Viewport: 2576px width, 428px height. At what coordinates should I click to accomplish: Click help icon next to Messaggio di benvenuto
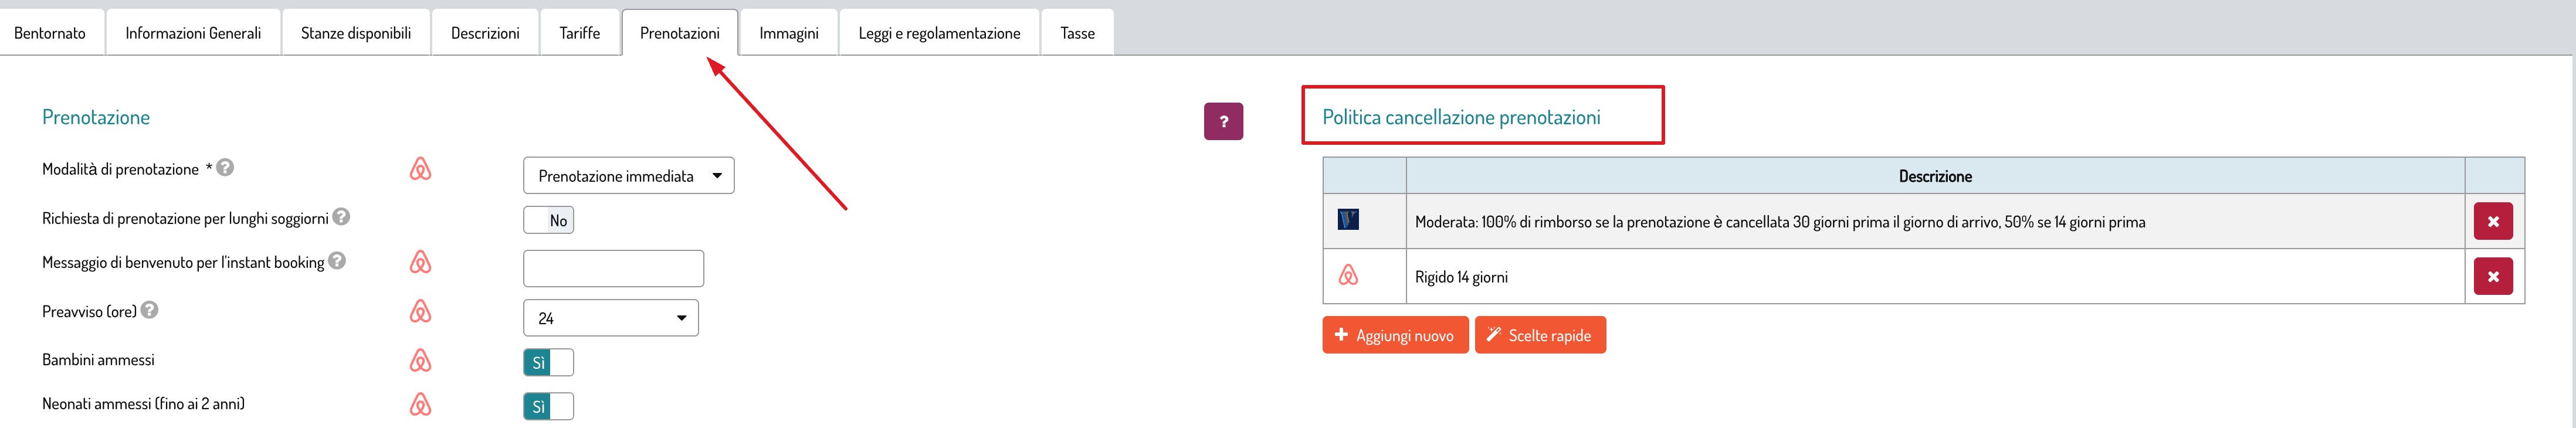pos(337,260)
